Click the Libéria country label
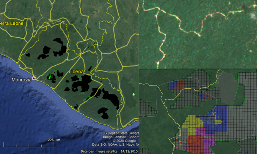 tap(77, 72)
